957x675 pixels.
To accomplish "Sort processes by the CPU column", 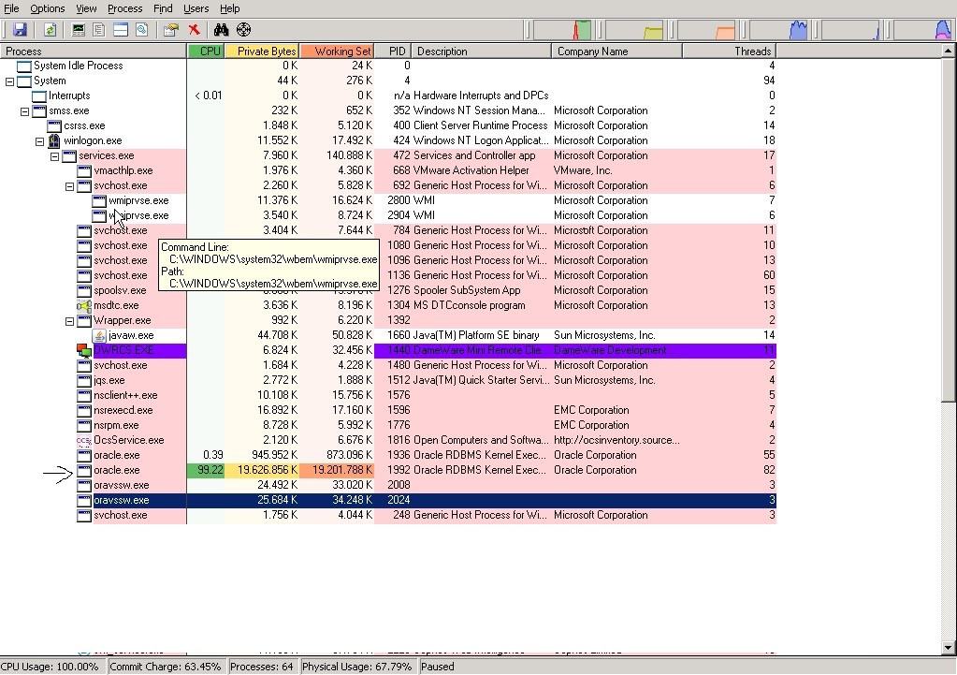I will point(207,51).
